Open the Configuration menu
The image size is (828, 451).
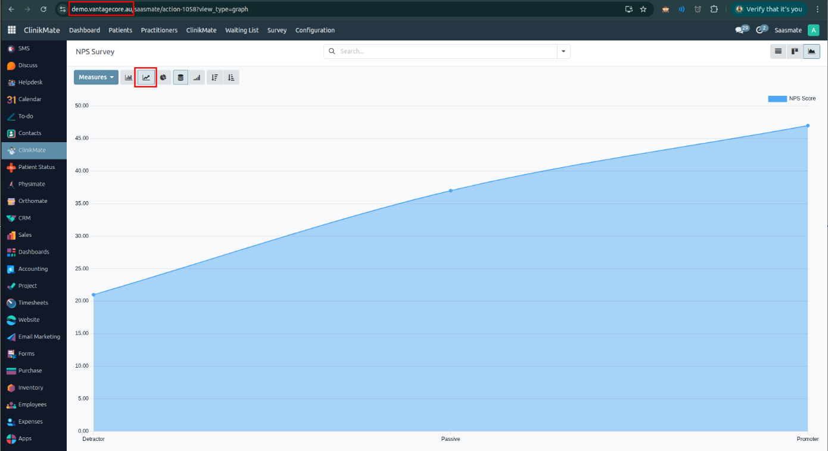(x=315, y=30)
